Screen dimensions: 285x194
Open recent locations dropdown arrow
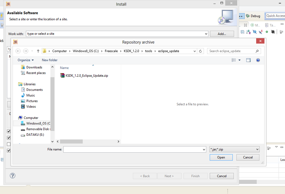[x=32, y=51]
